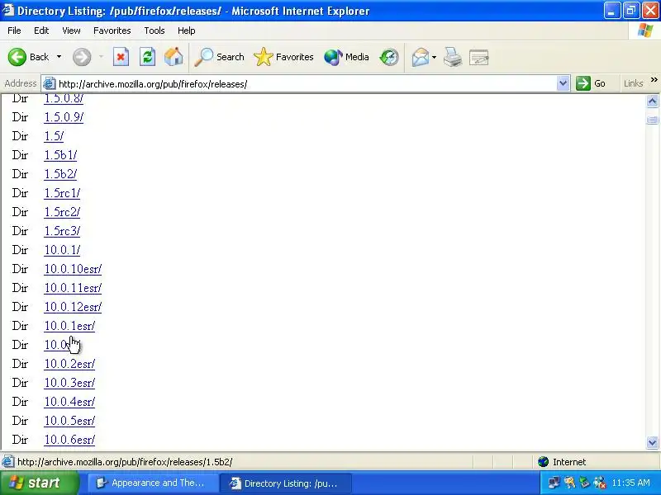The width and height of the screenshot is (661, 495).
Task: Expand the Links toolbar chevron
Action: point(654,80)
